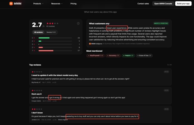Click the MWM brand name text
194x125 pixels.
(x=18, y=4)
